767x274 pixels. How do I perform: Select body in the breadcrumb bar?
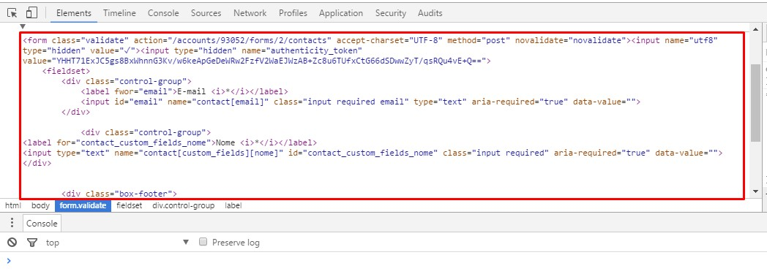[40, 205]
